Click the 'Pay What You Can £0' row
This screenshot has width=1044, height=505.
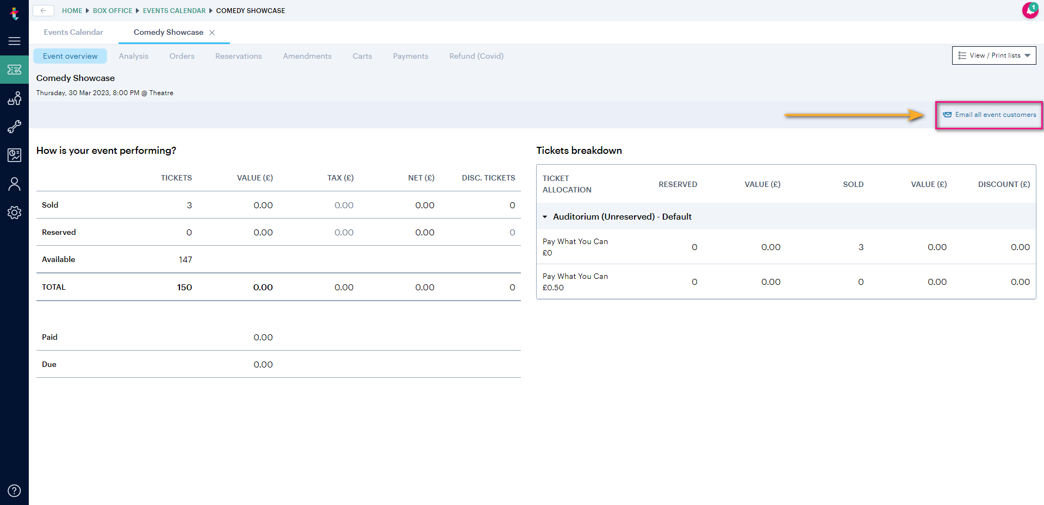tap(786, 247)
